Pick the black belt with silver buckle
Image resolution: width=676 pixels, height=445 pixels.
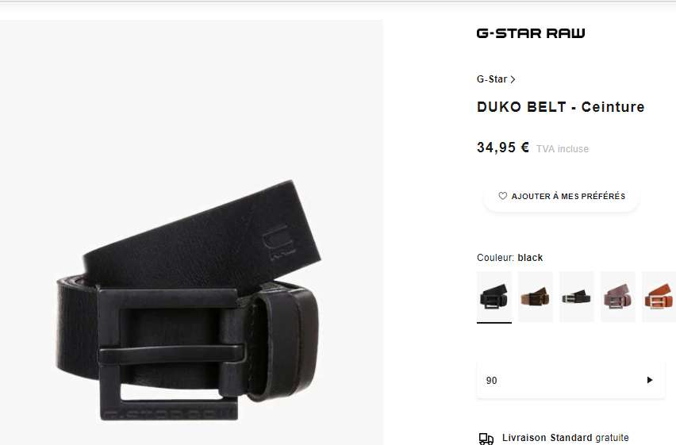coord(576,297)
